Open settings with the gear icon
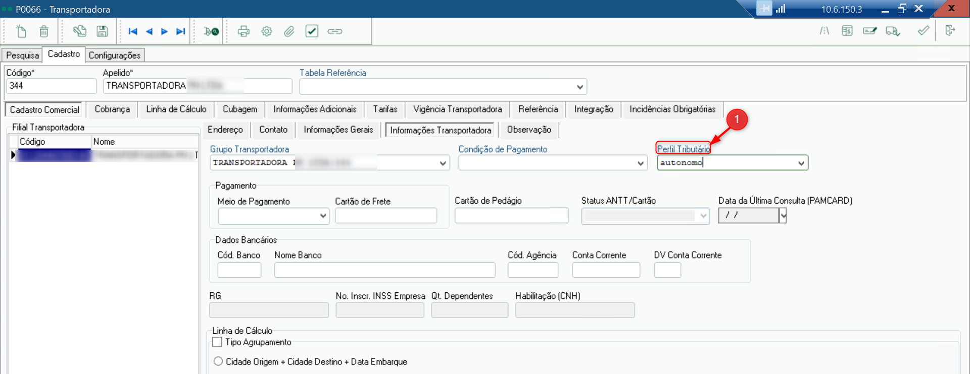The image size is (970, 374). tap(267, 31)
